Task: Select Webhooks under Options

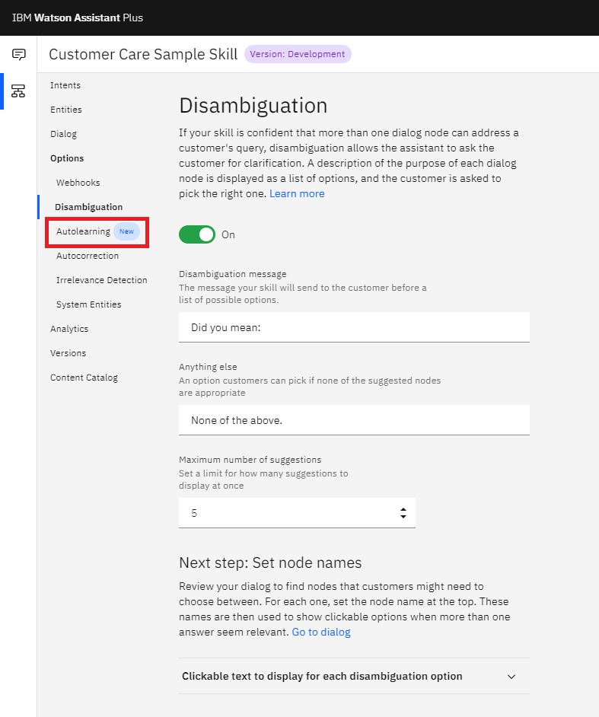Action: point(78,183)
